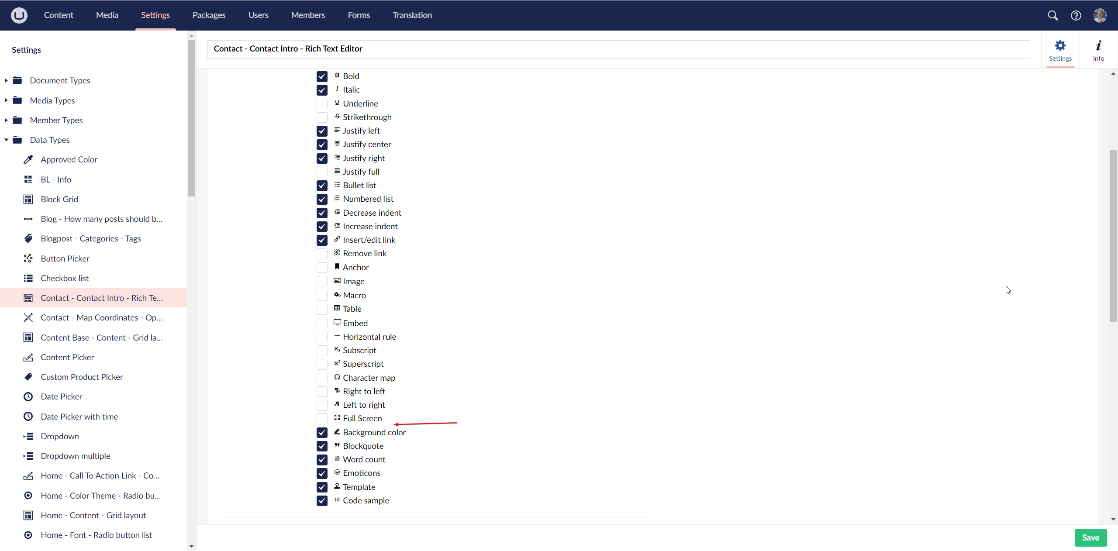The image size is (1118, 551).
Task: Collapse the Data Types folder
Action: 6,140
